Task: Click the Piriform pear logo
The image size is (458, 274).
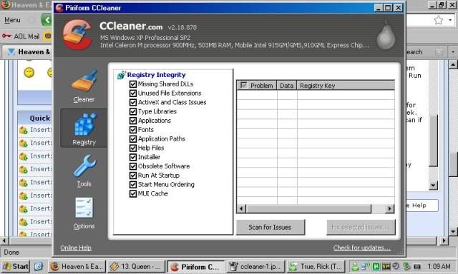Action: [386, 35]
